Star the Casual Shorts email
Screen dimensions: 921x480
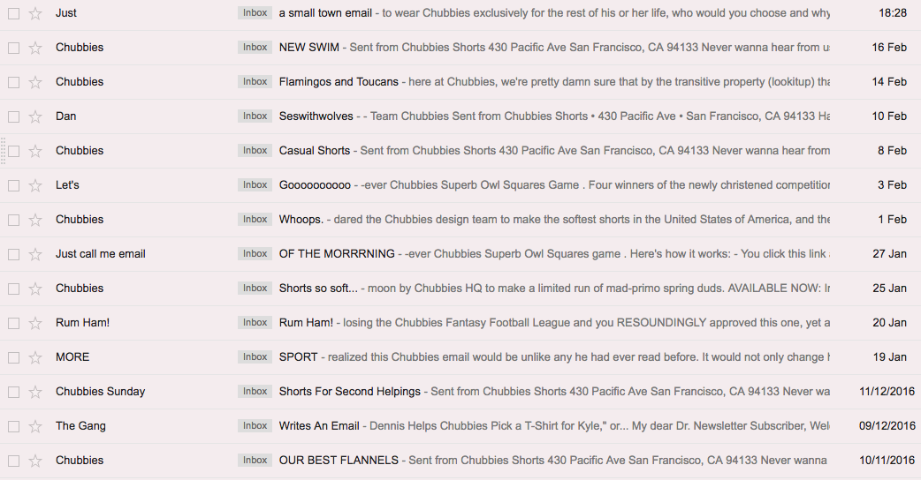click(x=35, y=151)
